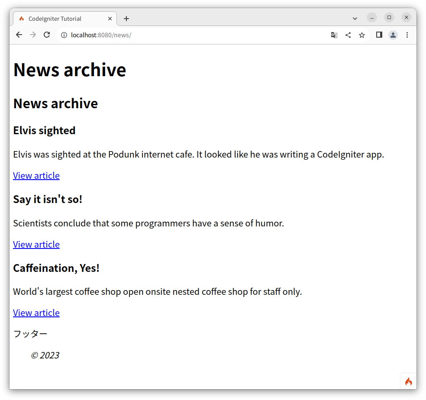Click the フッター footer text
Image resolution: width=426 pixels, height=400 pixels.
click(30, 334)
